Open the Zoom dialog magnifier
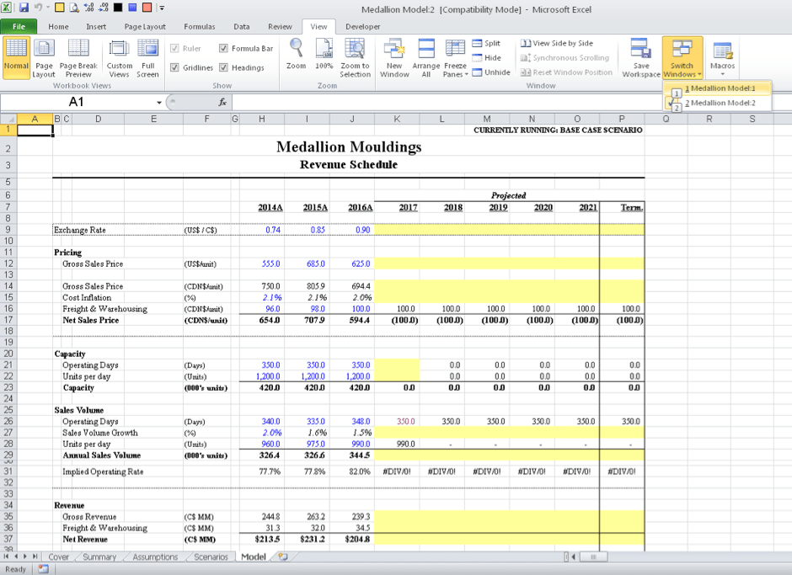Viewport: 792px width, 575px height. point(296,54)
